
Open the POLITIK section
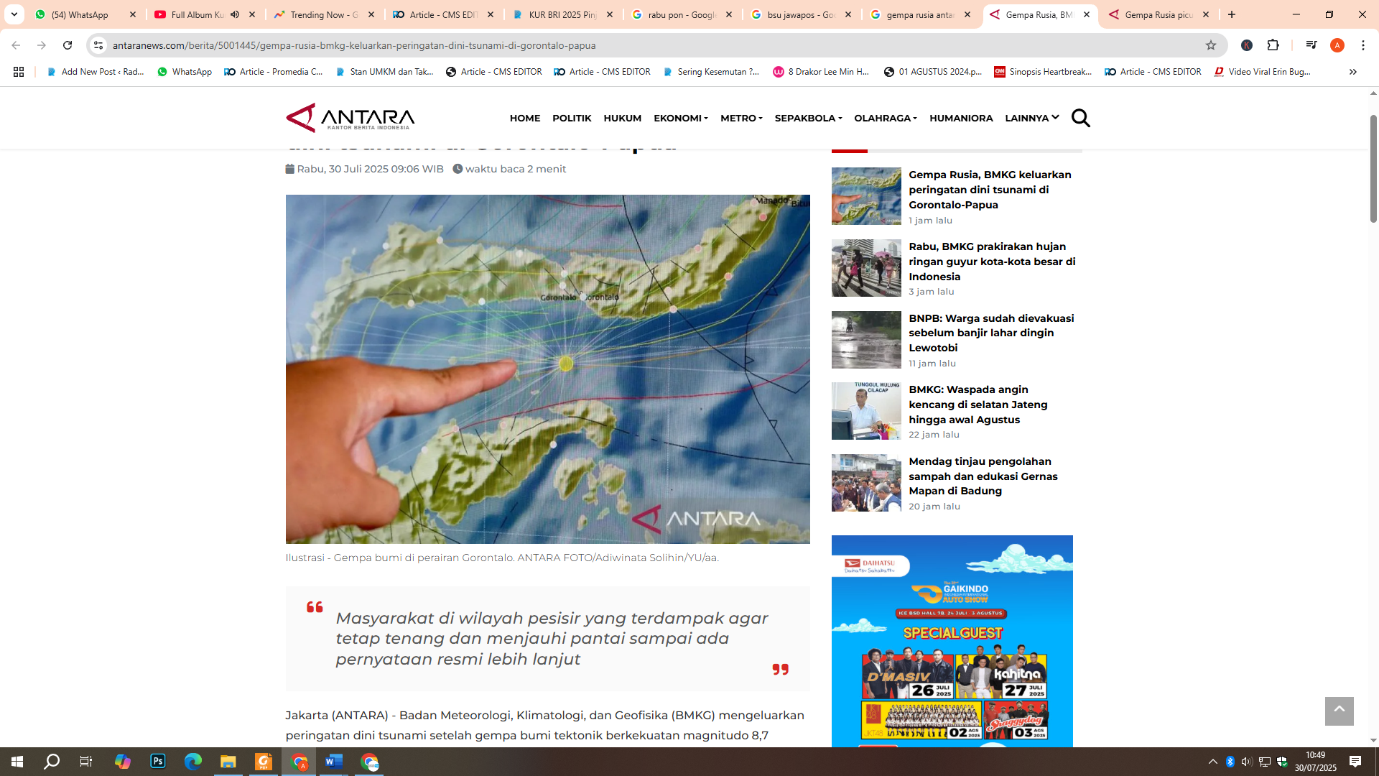(572, 118)
